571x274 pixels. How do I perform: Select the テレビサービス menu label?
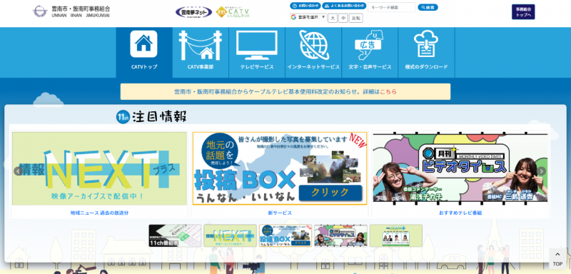257,67
